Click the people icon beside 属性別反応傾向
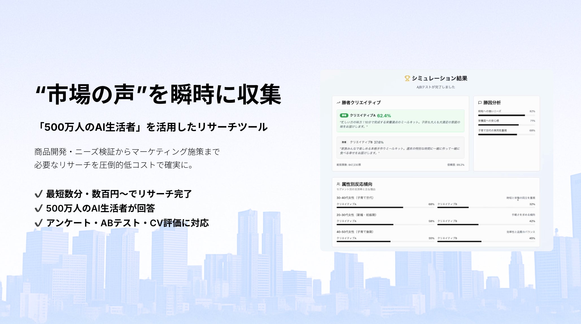 coord(338,183)
